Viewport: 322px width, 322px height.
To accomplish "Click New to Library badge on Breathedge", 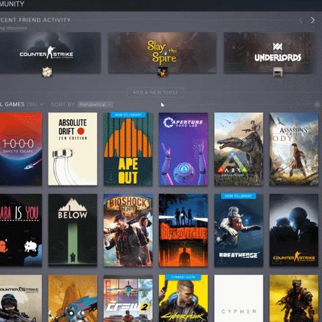I will (239, 196).
